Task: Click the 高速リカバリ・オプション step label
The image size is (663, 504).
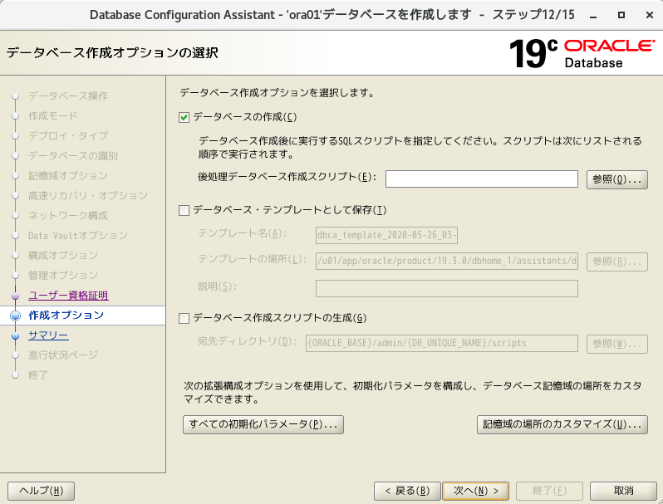Action: [x=88, y=196]
